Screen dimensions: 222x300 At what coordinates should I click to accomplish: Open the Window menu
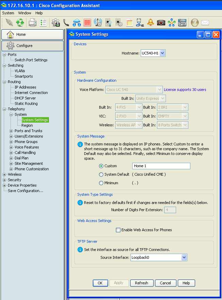tap(24, 13)
